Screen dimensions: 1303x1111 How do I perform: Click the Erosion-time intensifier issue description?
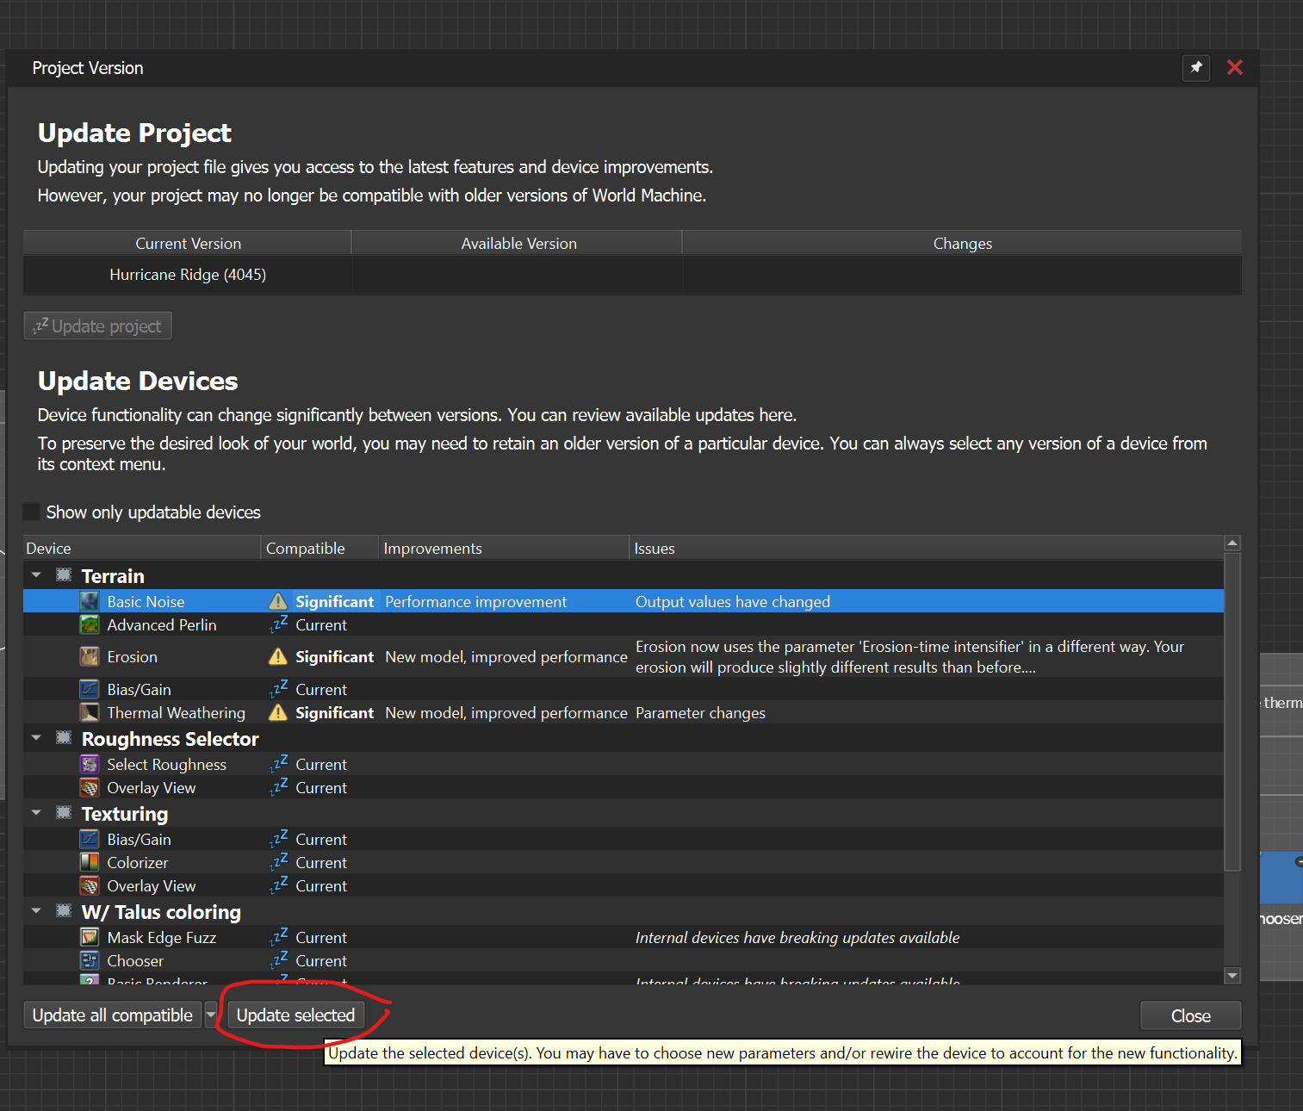coord(909,656)
